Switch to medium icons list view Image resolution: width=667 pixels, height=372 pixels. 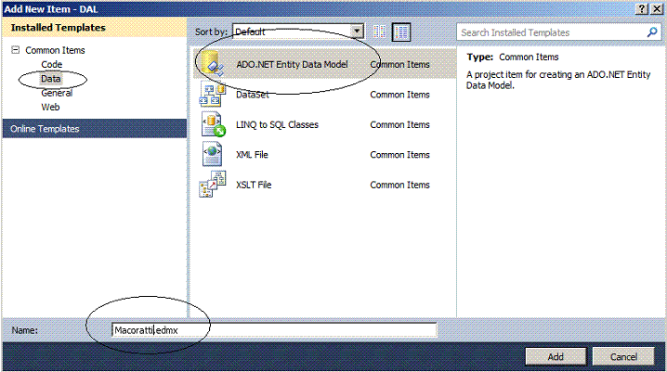tap(400, 32)
